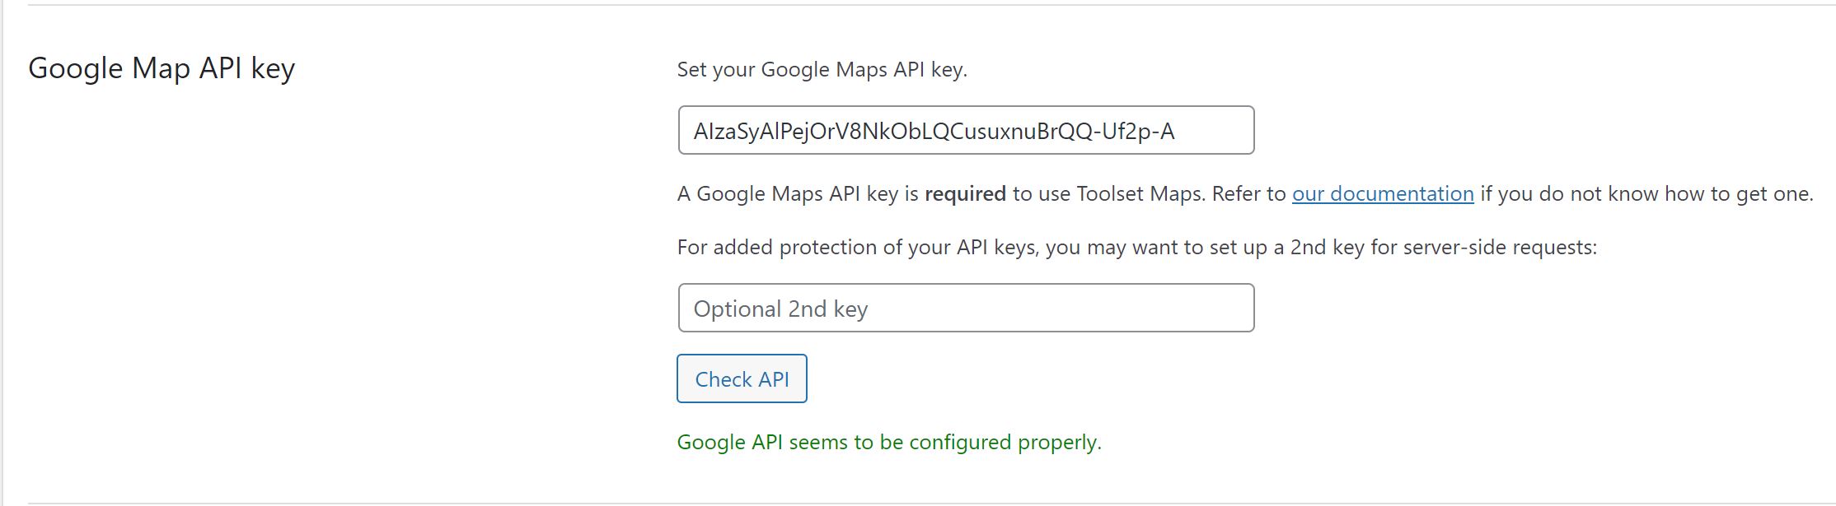
Task: Open the our documentation link
Action: (x=1383, y=194)
